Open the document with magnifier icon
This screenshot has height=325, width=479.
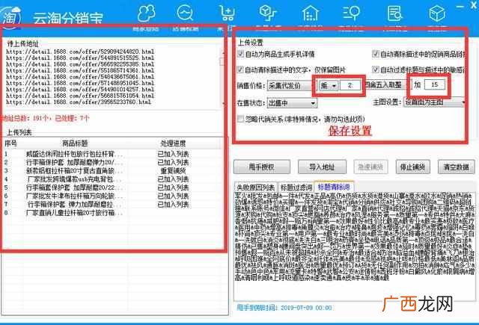click(394, 13)
